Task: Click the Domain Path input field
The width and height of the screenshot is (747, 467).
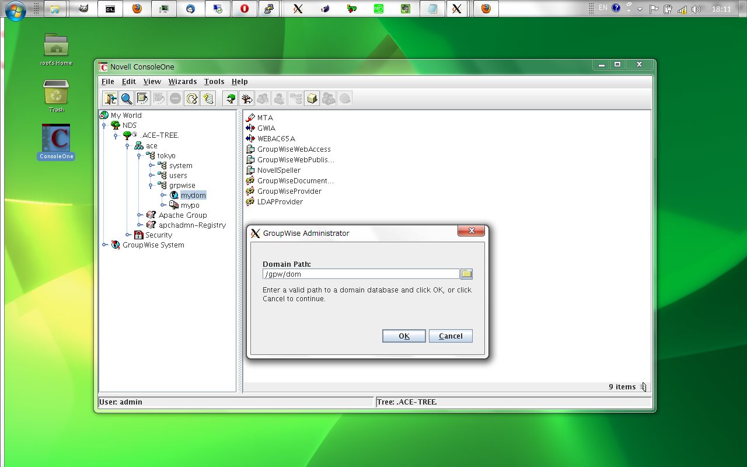Action: [x=361, y=274]
